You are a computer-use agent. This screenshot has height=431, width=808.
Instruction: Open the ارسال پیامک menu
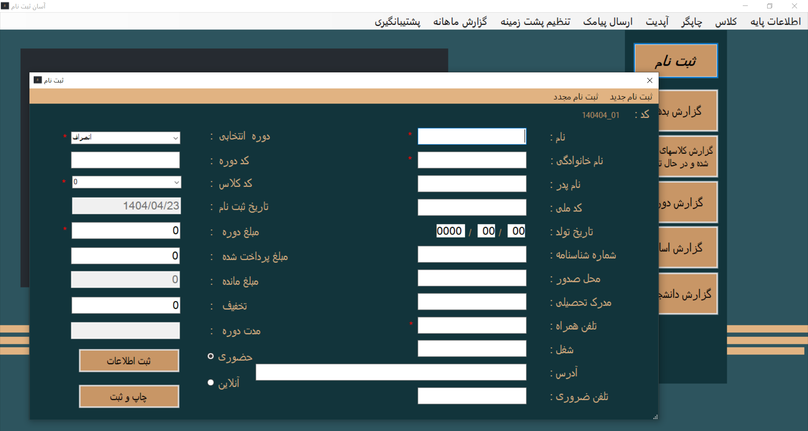click(x=608, y=21)
